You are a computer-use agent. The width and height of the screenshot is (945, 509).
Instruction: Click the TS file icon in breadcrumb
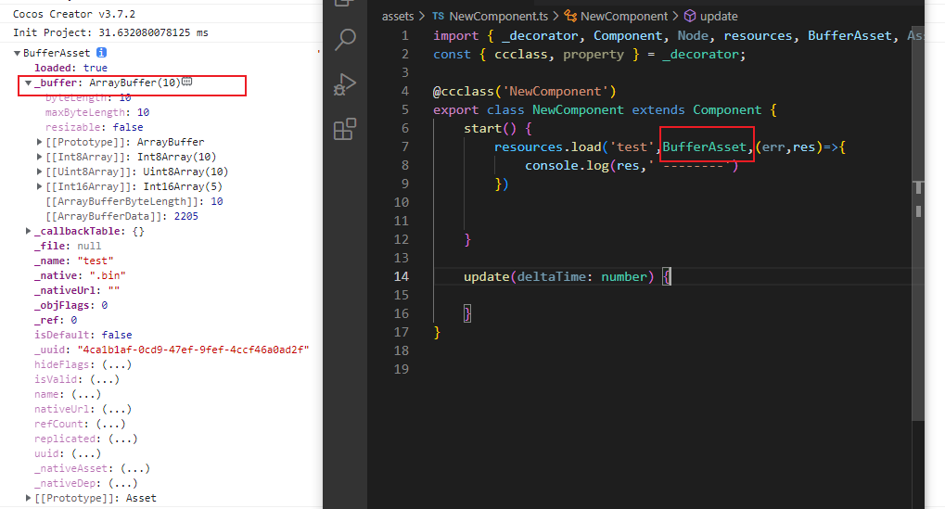point(438,17)
